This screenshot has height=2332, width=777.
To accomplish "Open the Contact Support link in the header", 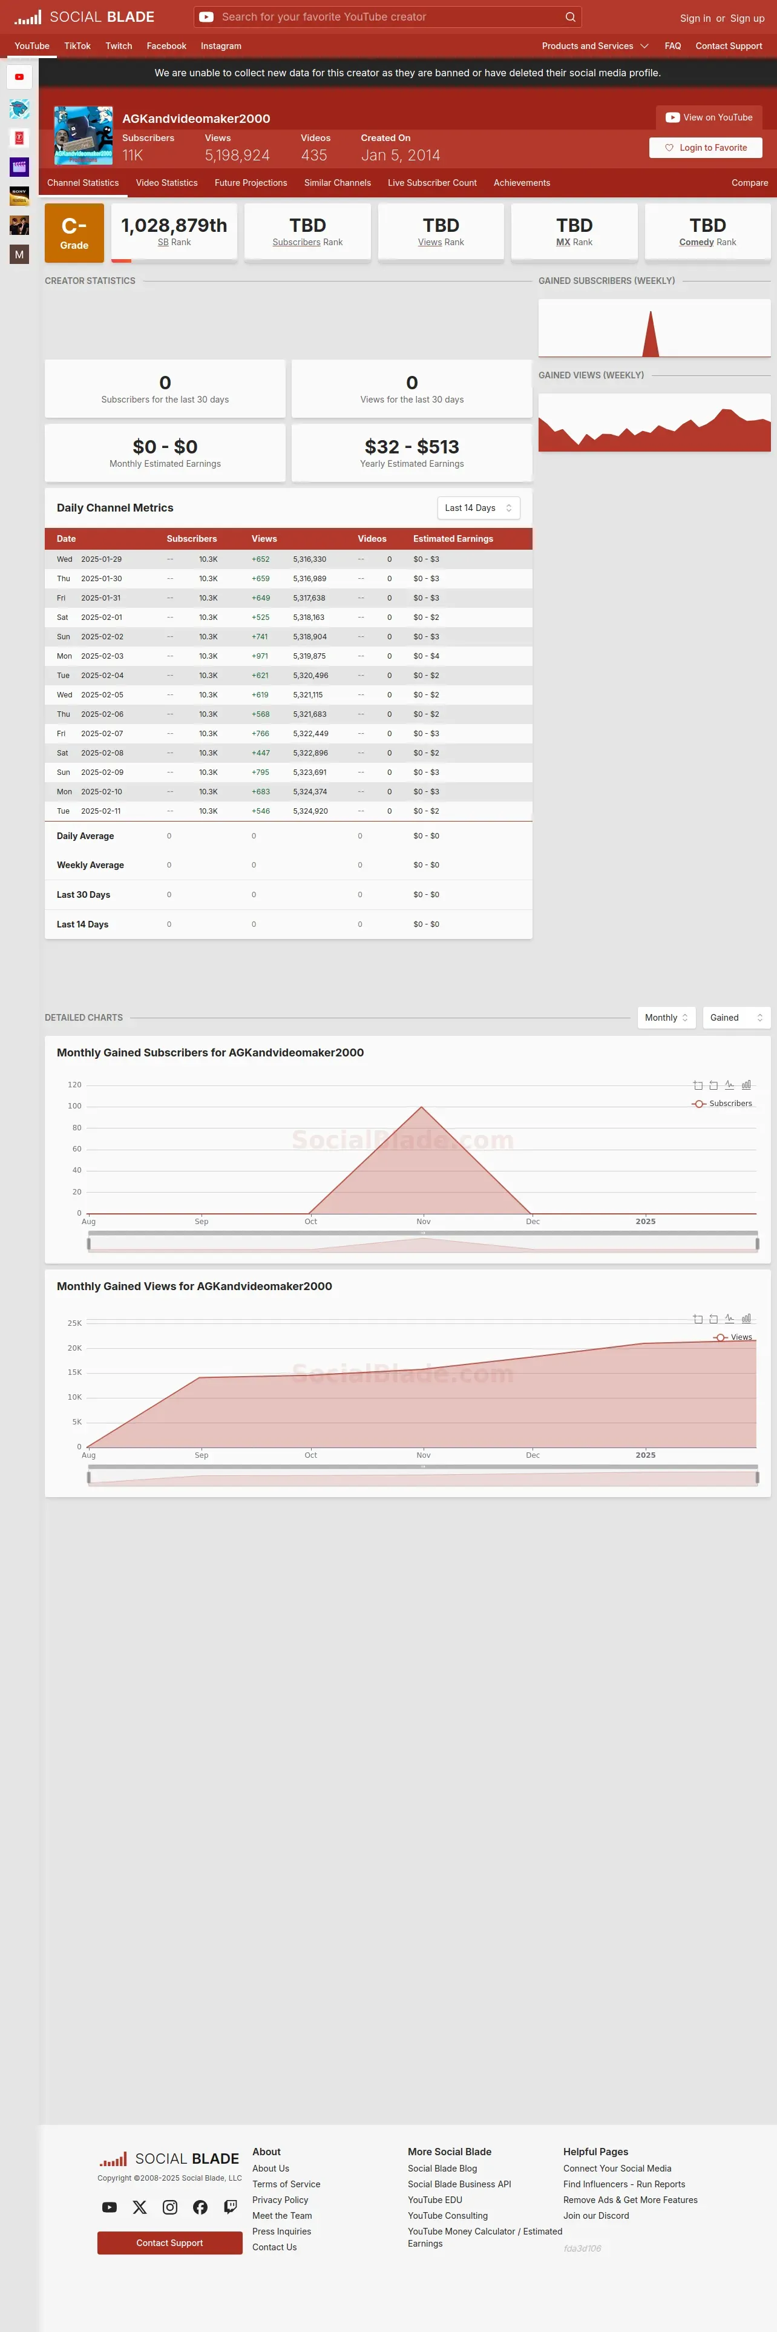I will click(729, 46).
